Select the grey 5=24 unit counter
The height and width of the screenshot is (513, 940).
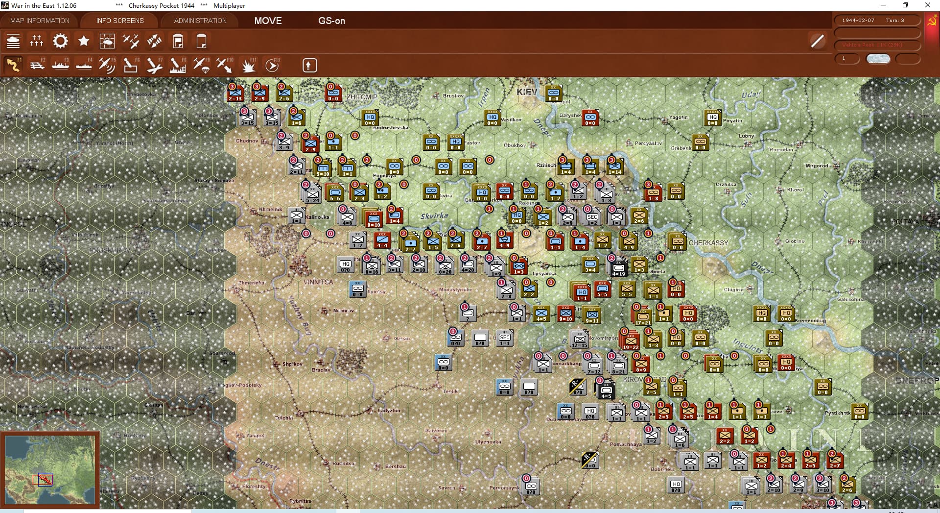(x=312, y=194)
